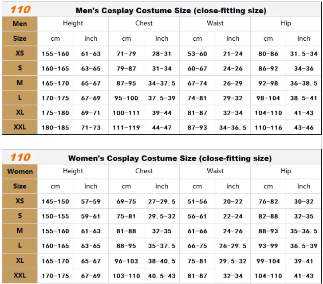Select the L size cell in Men's table
This screenshot has width=323, height=284.
coord(20,98)
